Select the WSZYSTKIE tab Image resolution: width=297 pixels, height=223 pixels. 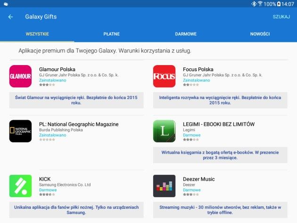37,34
